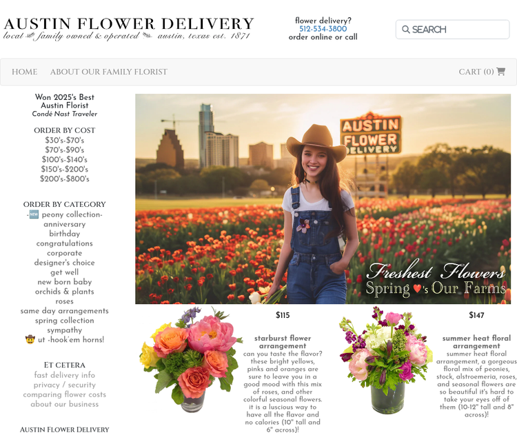Viewport: 517px width, 433px height.
Task: Click the 'order online or call' text
Action: click(x=323, y=37)
